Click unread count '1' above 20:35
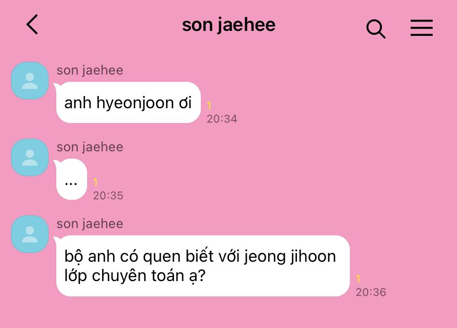Viewport: 457px width, 328px height. 95,182
